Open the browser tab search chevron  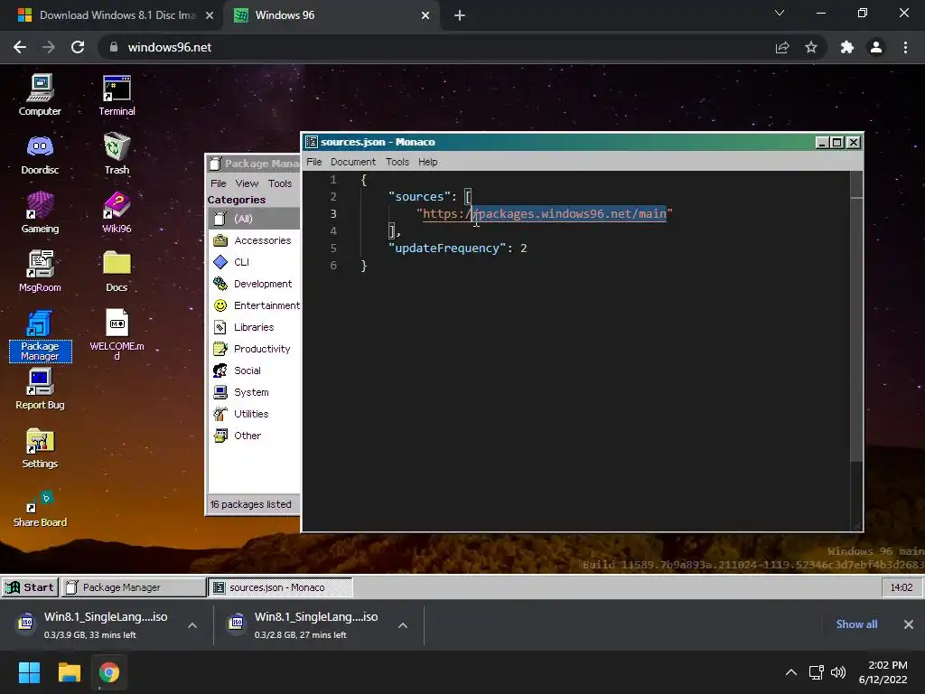[780, 13]
